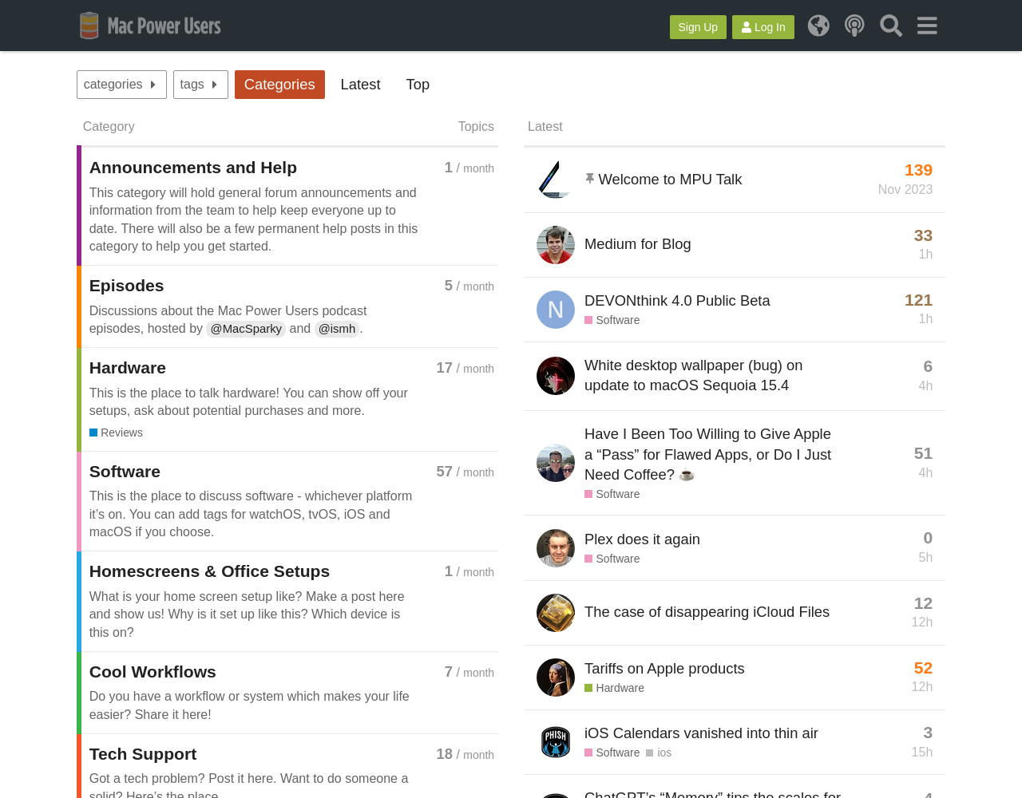This screenshot has width=1022, height=798.
Task: Open the disappearing iCloud Files topic
Action: point(707,612)
